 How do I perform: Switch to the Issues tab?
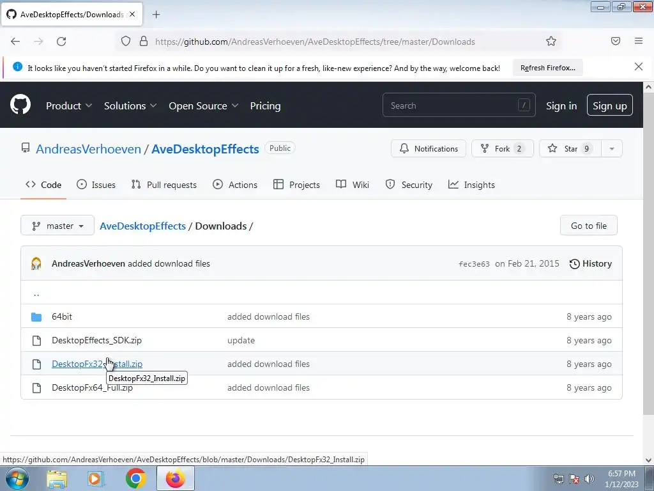pyautogui.click(x=96, y=185)
